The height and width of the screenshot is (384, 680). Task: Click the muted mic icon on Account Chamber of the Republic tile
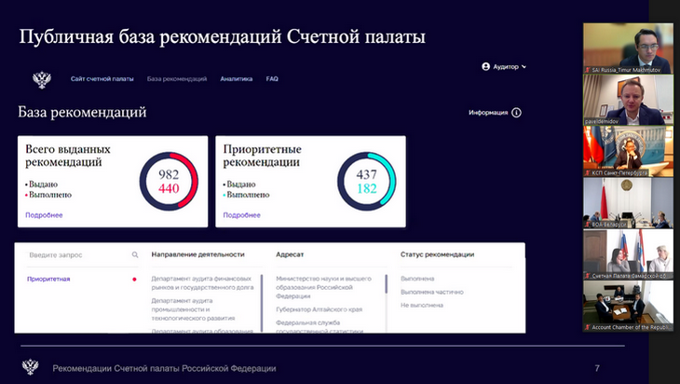pyautogui.click(x=588, y=327)
